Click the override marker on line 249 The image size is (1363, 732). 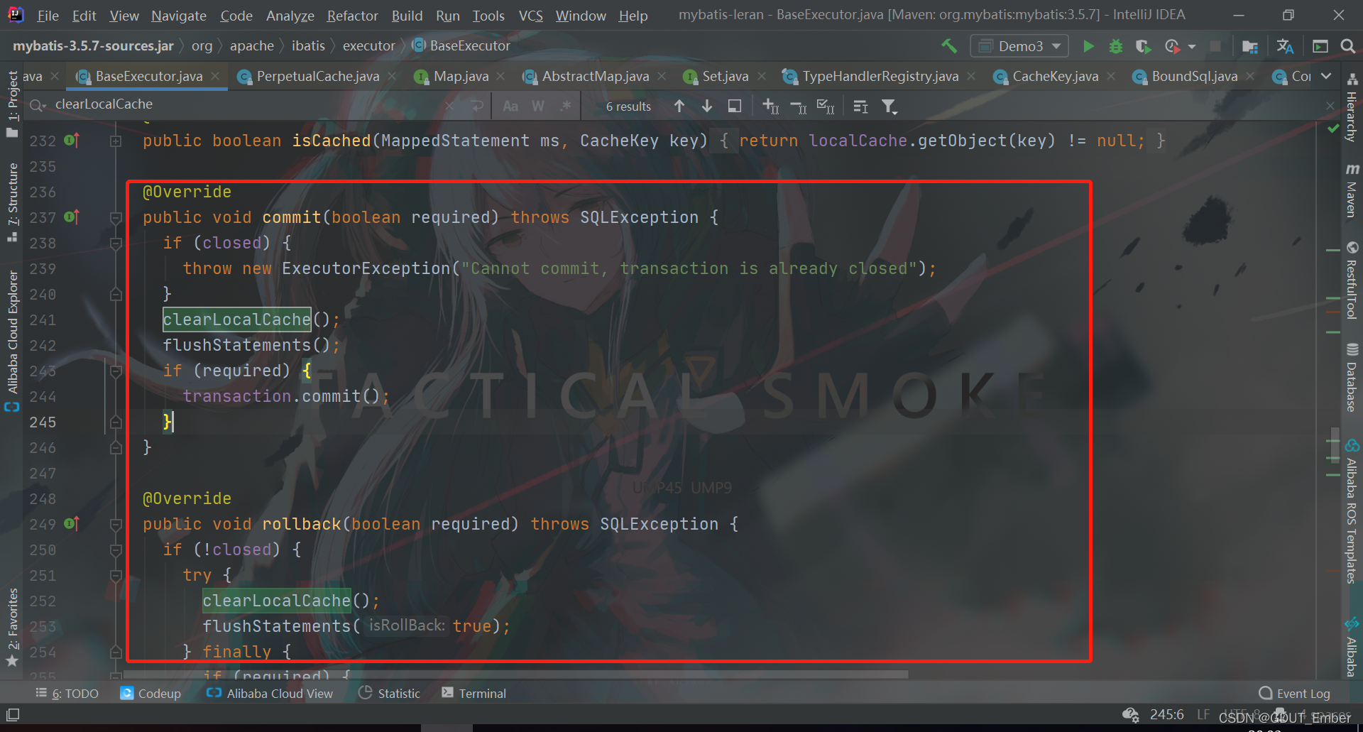[72, 524]
